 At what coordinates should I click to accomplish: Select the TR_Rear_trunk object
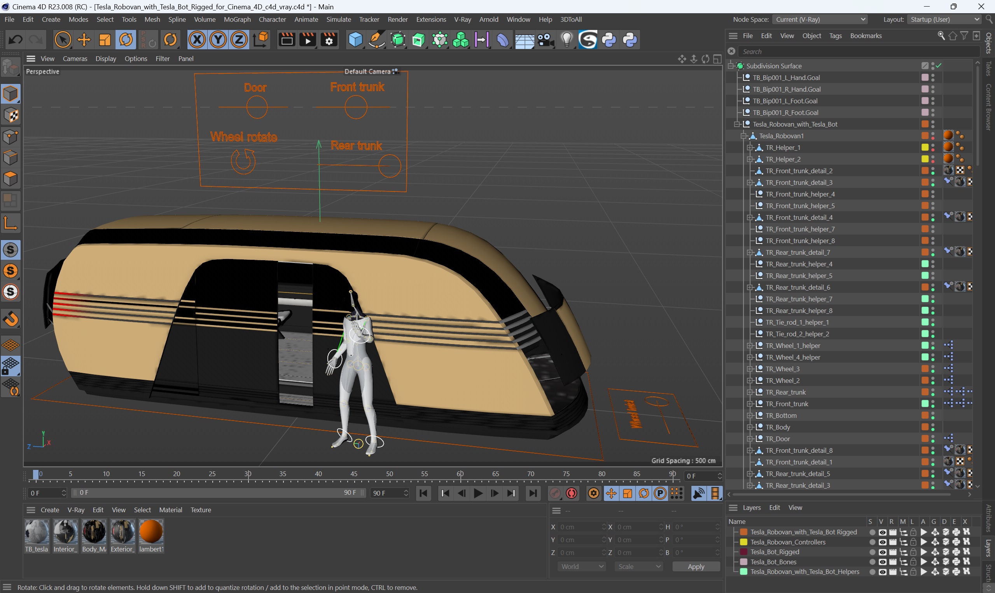785,392
